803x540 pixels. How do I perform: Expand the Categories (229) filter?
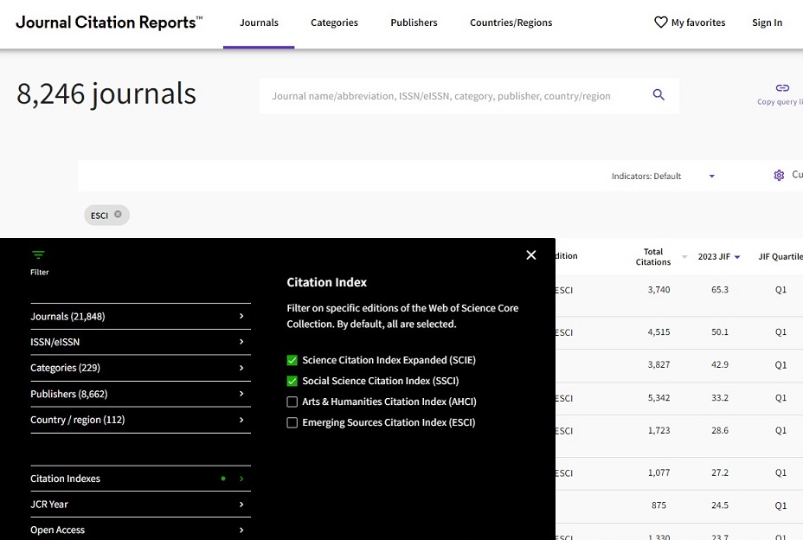coord(140,368)
